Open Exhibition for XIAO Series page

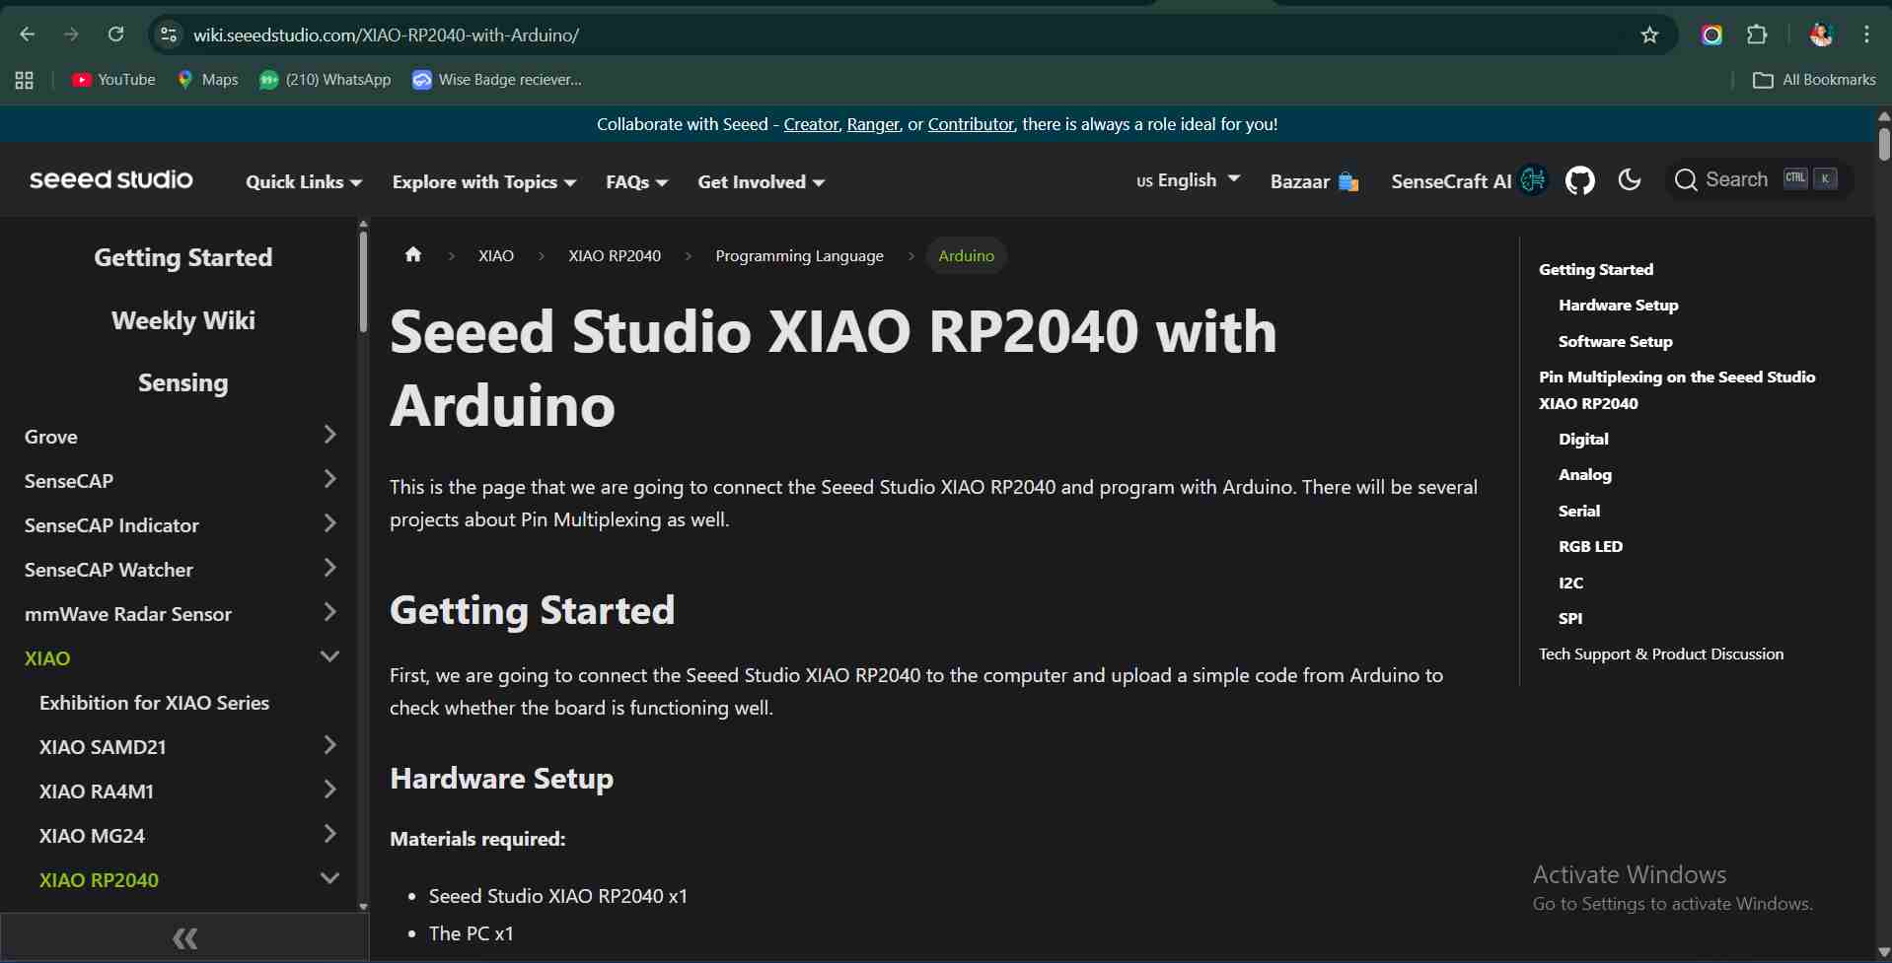[154, 703]
